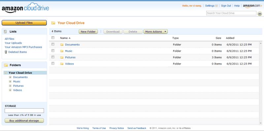Viewport: 264px width, 131px height.
Task: Open the Videos folder link
Action: click(x=69, y=64)
